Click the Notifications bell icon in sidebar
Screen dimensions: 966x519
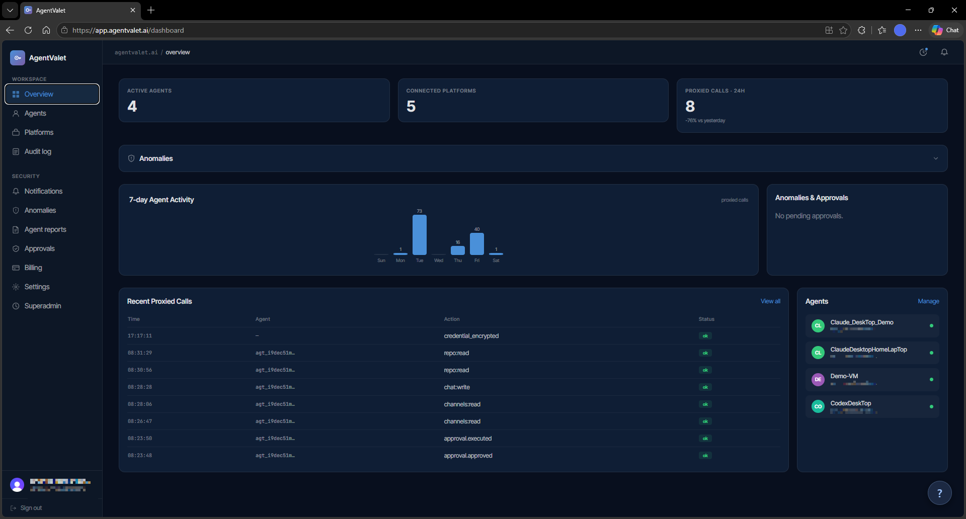[x=16, y=191]
